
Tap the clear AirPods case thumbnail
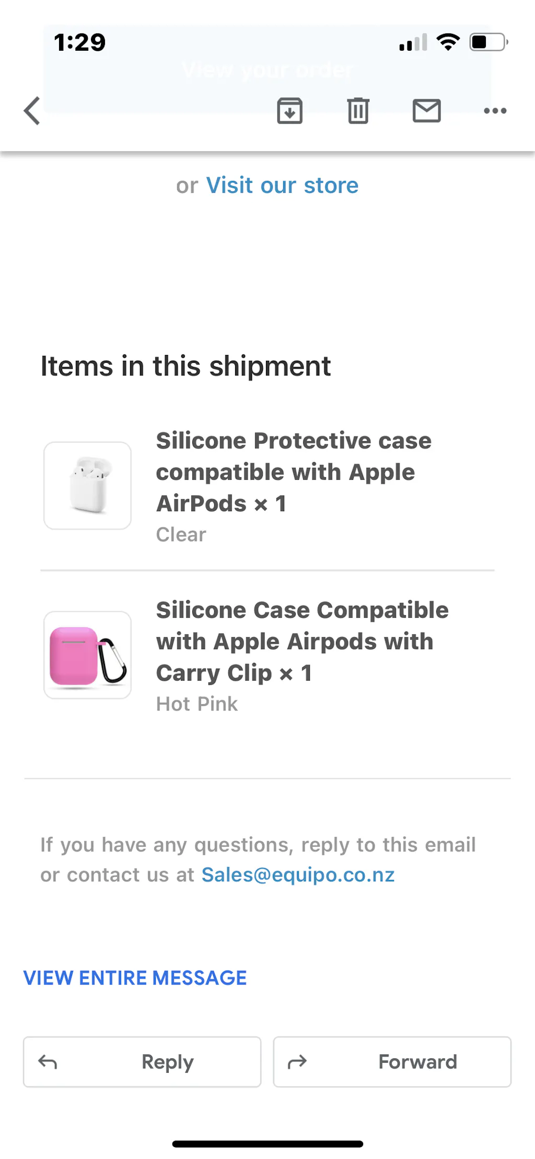tap(87, 486)
